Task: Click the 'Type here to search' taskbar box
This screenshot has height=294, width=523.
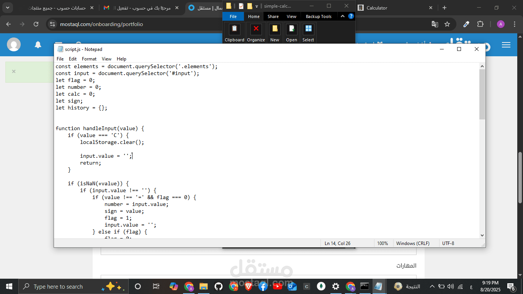Action: pyautogui.click(x=73, y=286)
